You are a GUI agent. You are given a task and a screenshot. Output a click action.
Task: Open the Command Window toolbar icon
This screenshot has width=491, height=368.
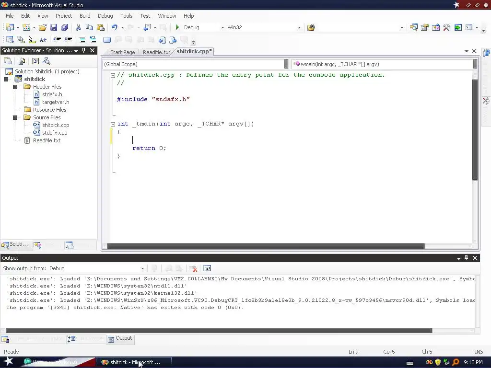pyautogui.click(x=469, y=27)
